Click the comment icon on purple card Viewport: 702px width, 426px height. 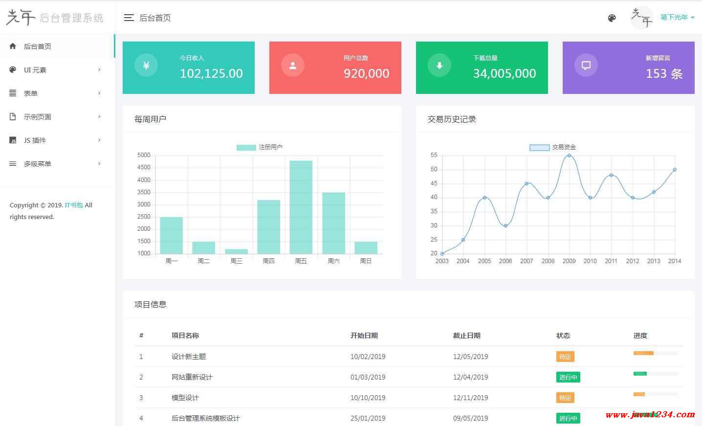pyautogui.click(x=586, y=66)
